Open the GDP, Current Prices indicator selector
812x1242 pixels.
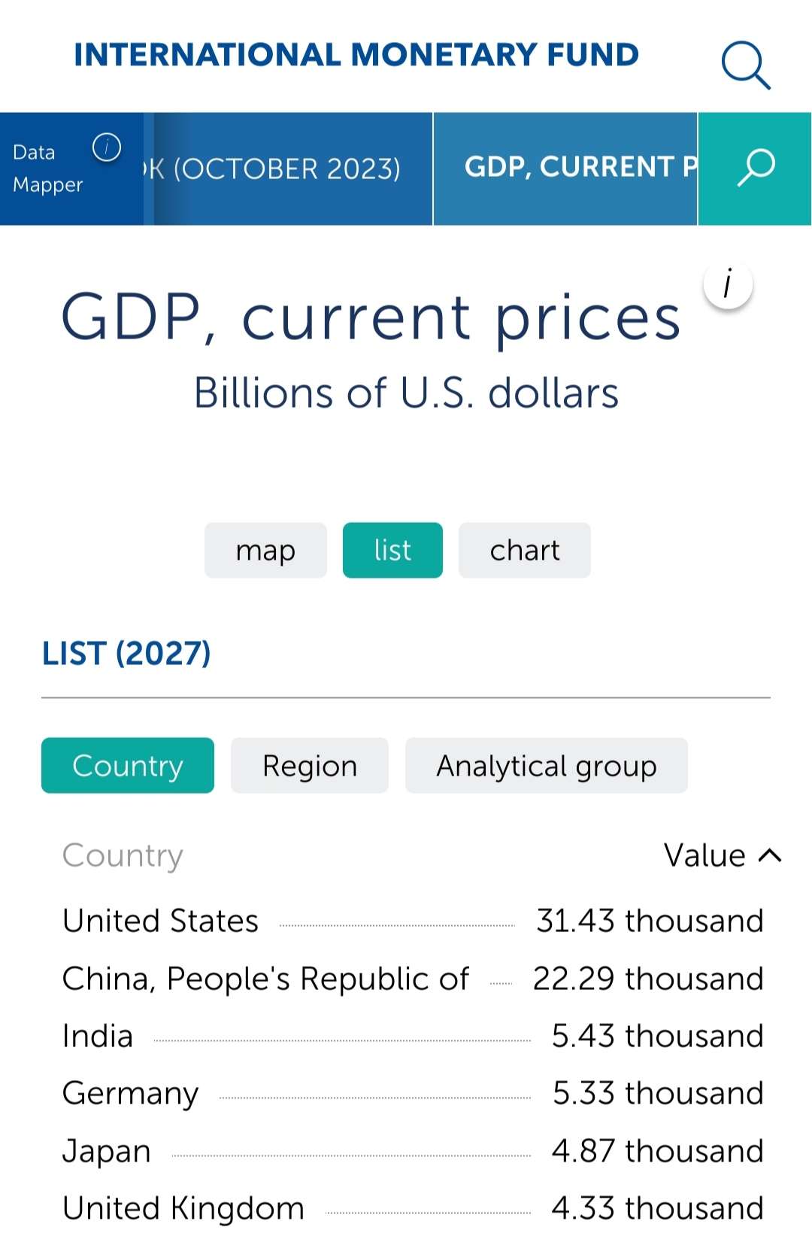coord(565,169)
